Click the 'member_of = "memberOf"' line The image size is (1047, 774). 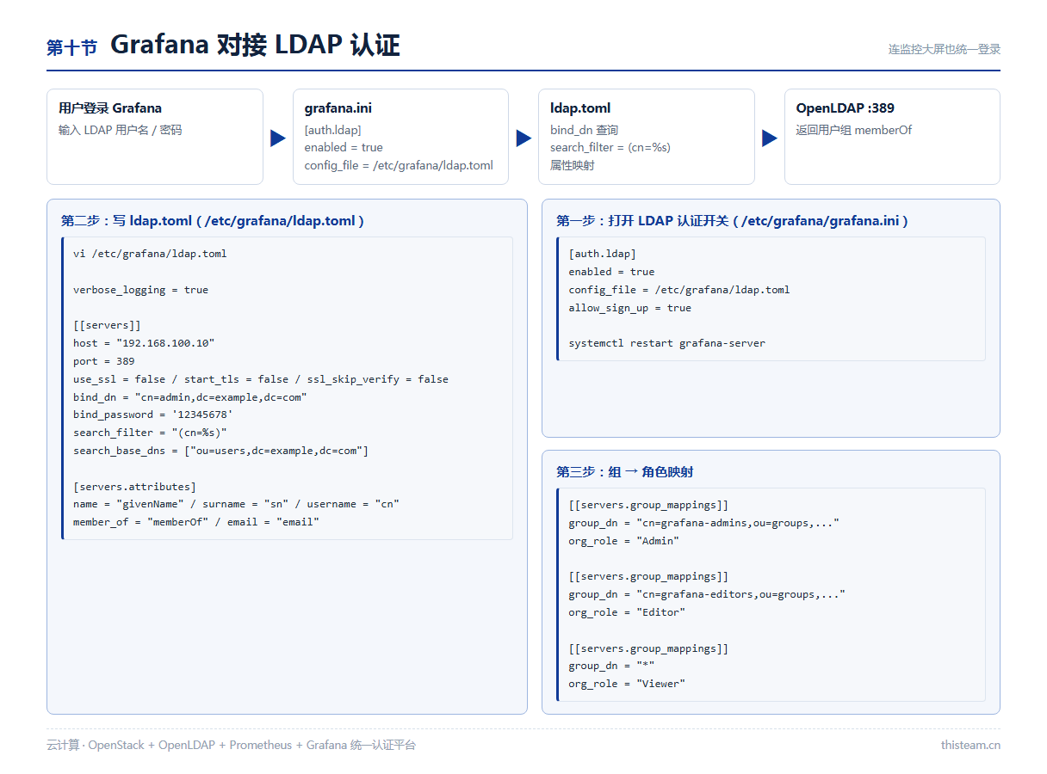coord(196,522)
